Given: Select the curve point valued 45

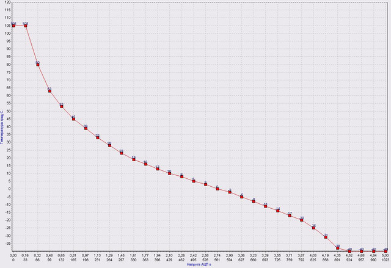Looking at the screenshot, I should tap(73, 119).
